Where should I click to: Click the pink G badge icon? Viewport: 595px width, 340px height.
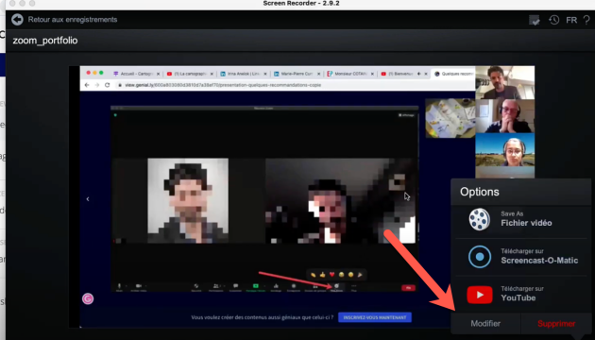point(88,299)
